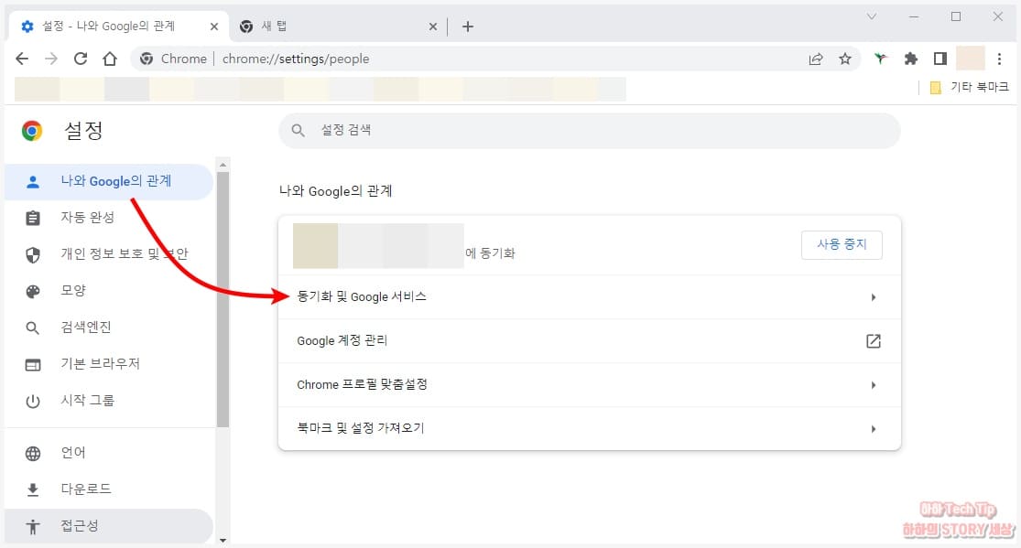Screen dimensions: 1021x548
Task: Open the Chrome three-dot menu
Action: (999, 58)
